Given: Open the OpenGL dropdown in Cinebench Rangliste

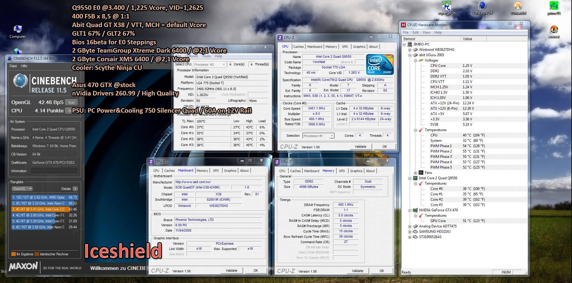Looking at the screenshot, I should tap(22, 189).
